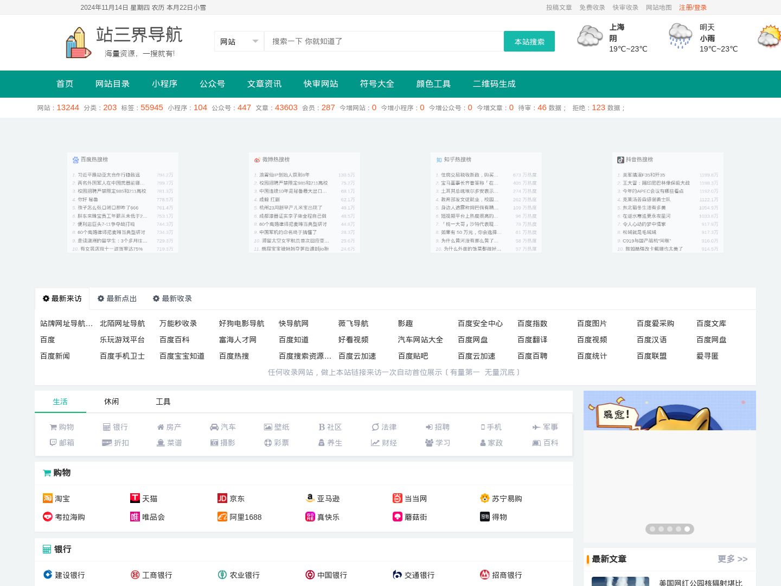Open the 投稿文章 link

(x=559, y=8)
